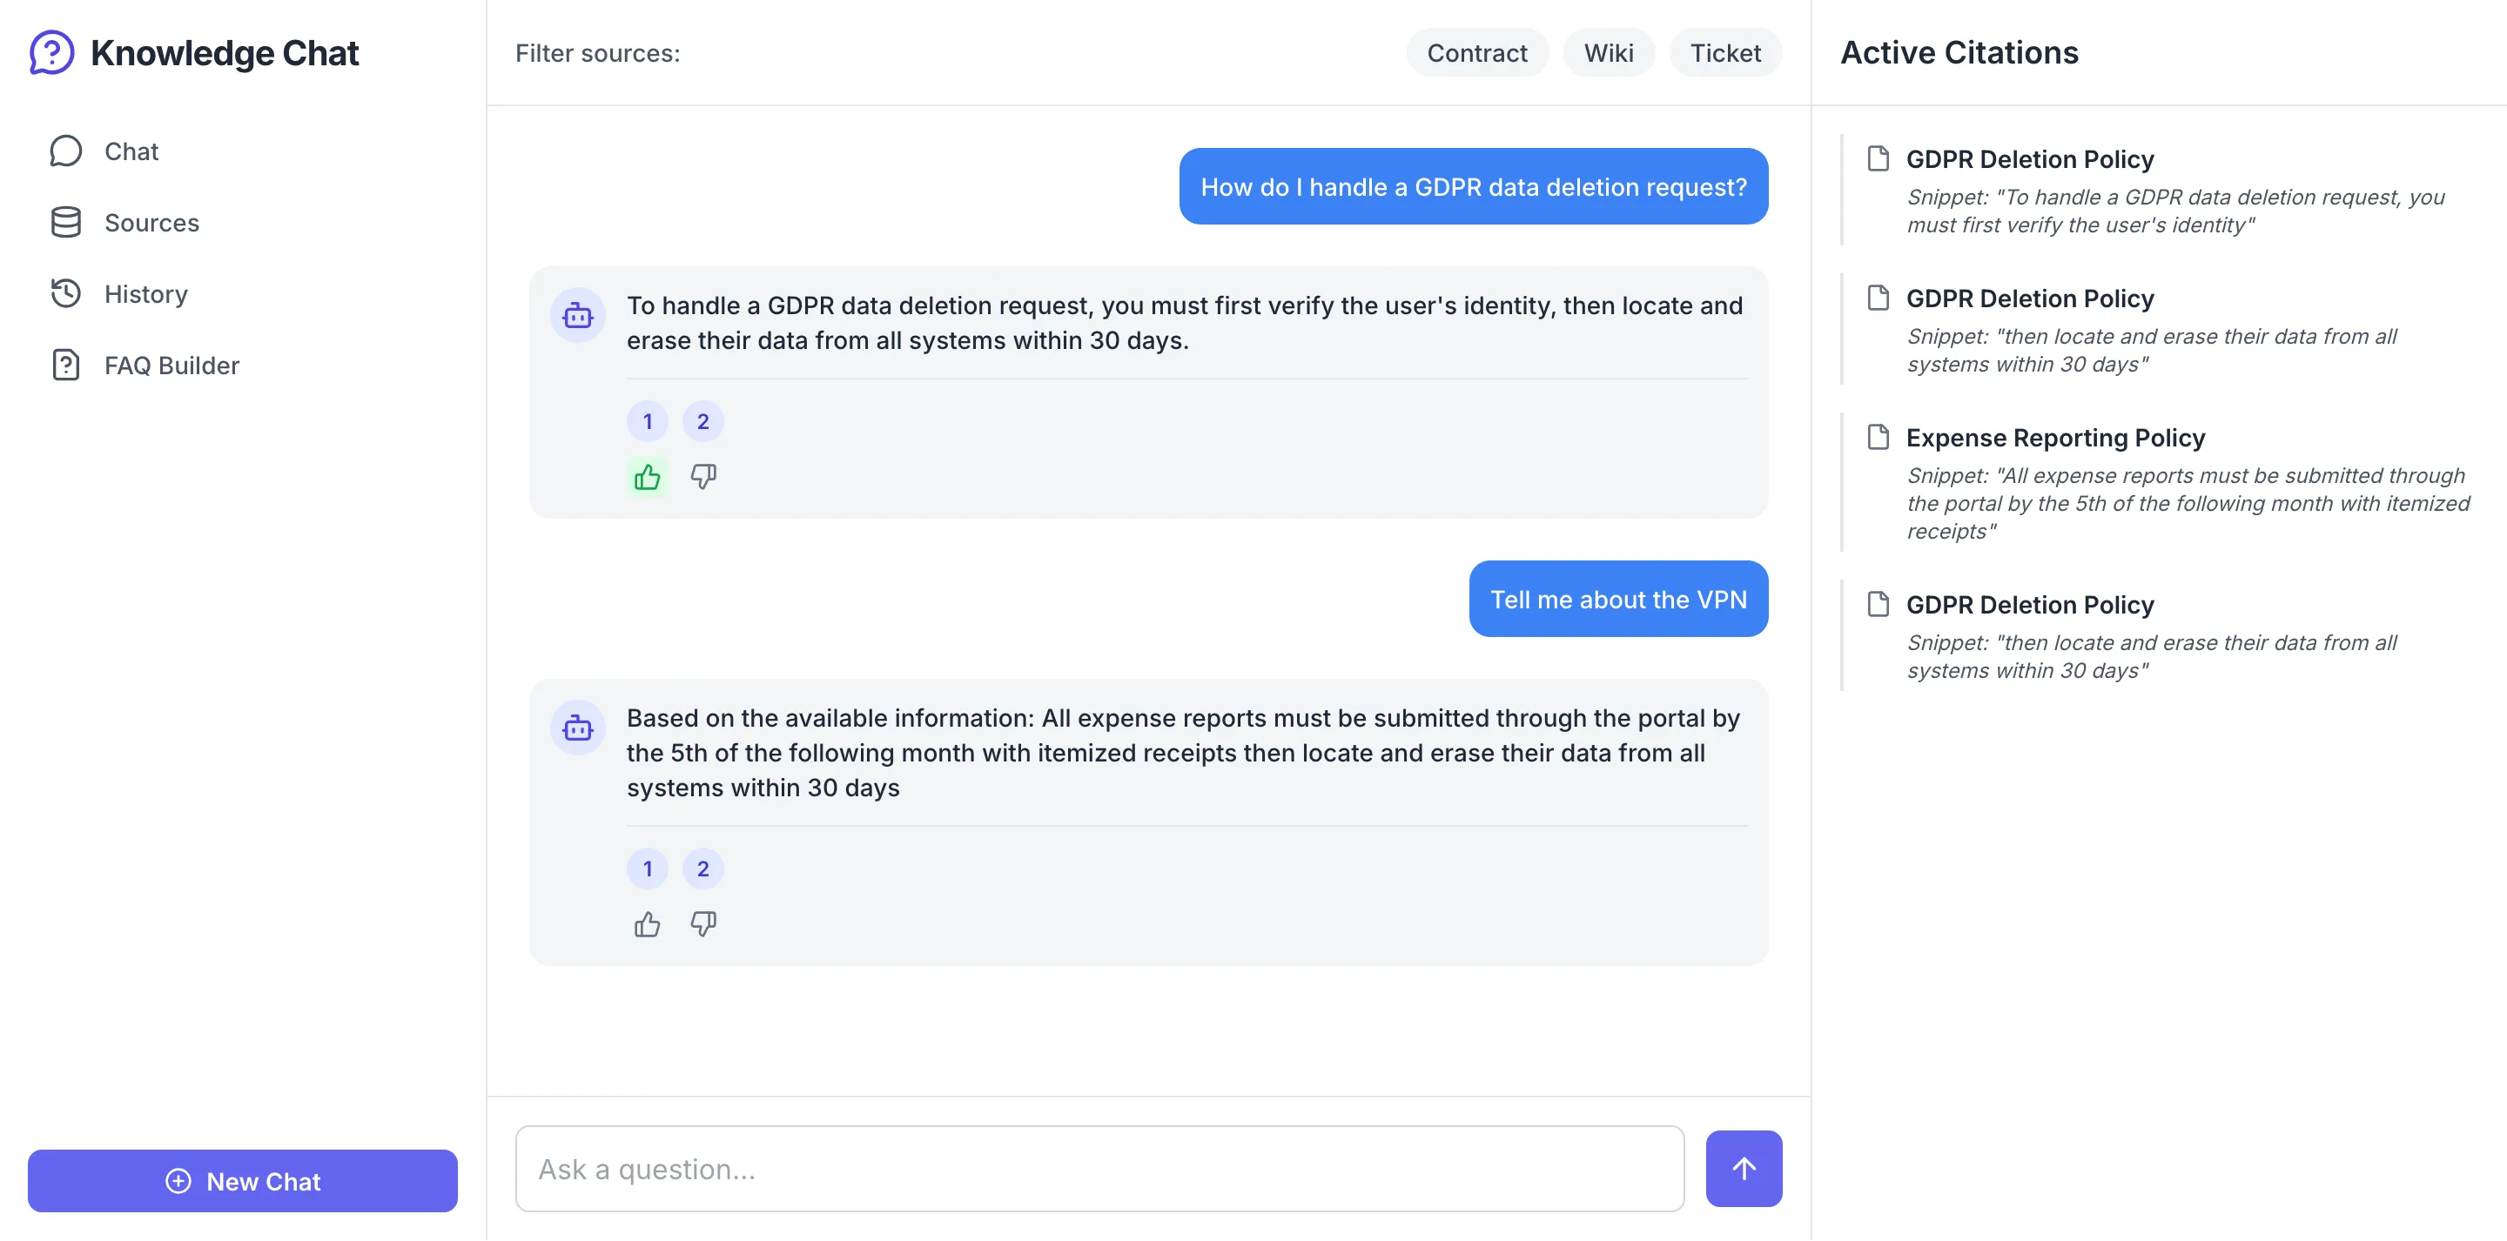Open citation 1 under the GDPR answer
This screenshot has width=2507, height=1241.
tap(647, 421)
